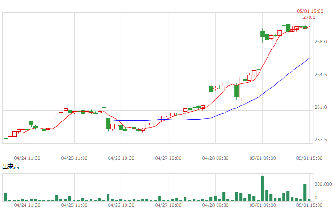Screen dimensions: 335x210
Task: Click the 257.5 price axis label
Action: (320, 140)
